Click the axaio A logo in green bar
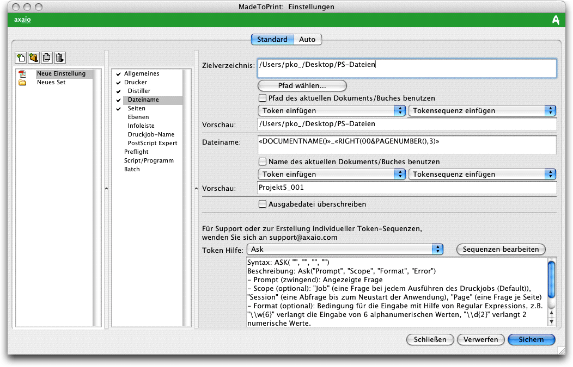 (x=556, y=20)
